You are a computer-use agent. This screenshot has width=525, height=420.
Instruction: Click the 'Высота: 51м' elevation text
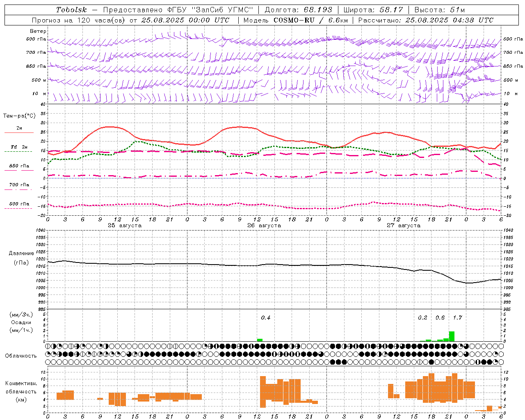(x=440, y=10)
